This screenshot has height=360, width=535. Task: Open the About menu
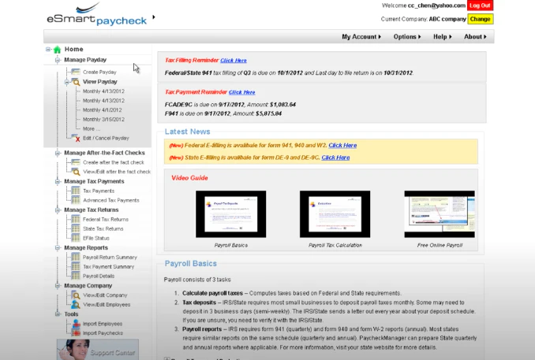point(475,37)
